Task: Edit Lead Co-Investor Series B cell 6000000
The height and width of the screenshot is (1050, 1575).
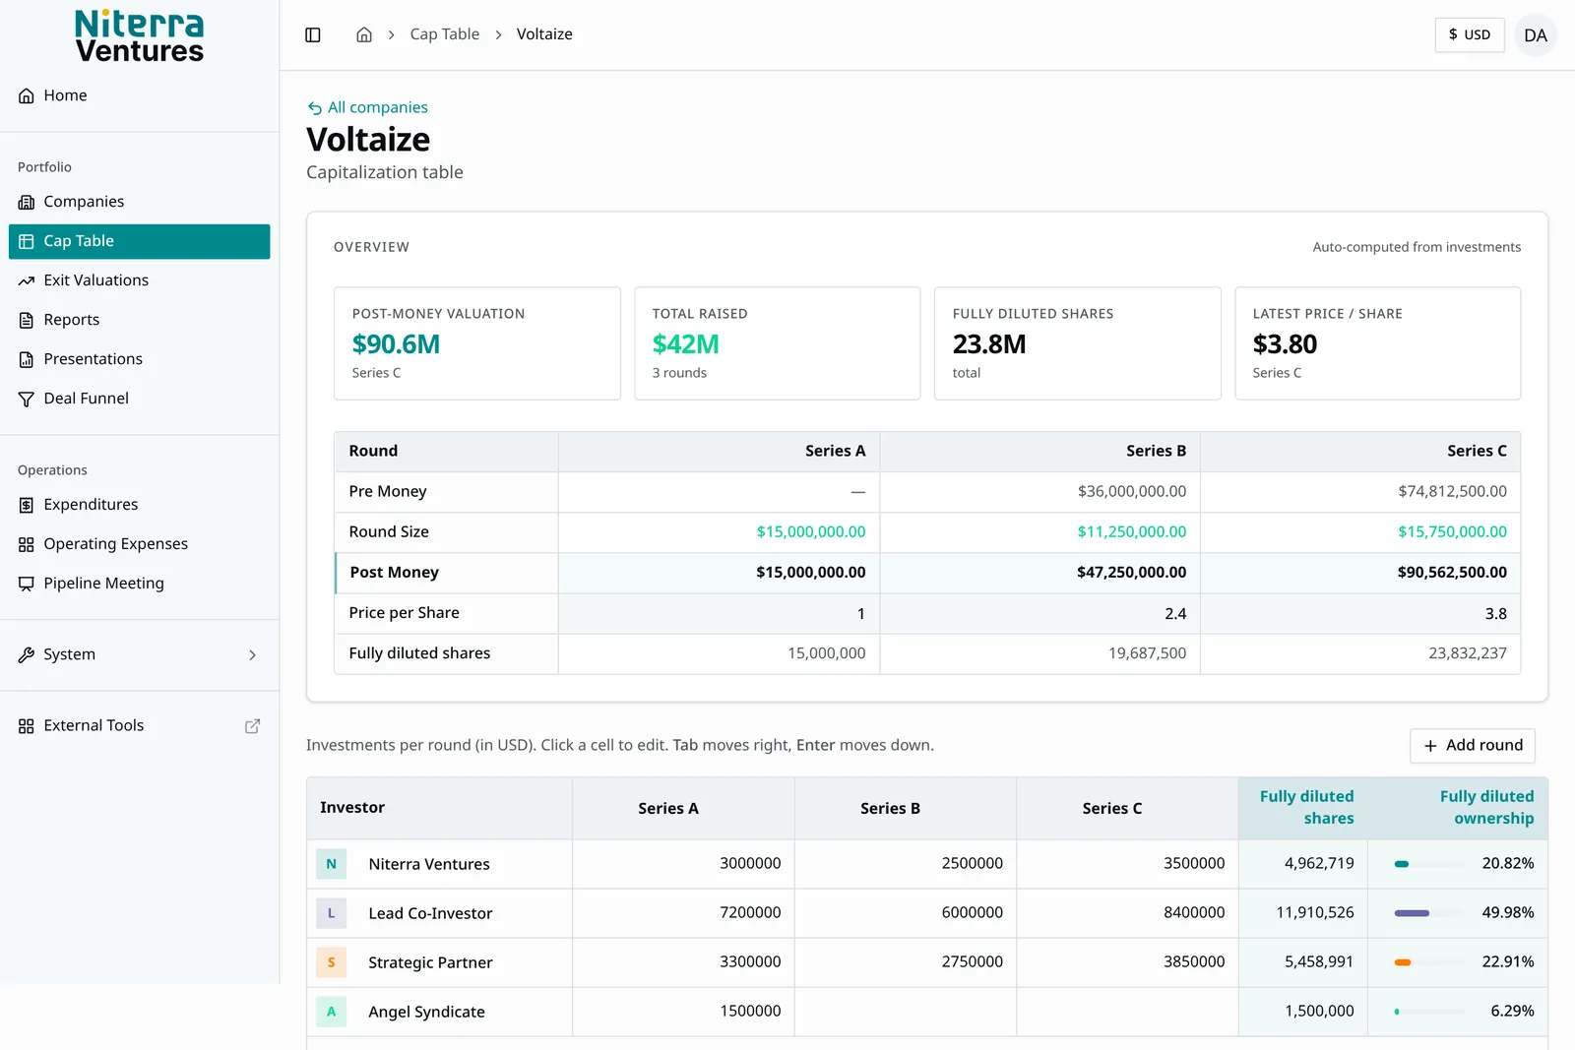Action: point(906,913)
